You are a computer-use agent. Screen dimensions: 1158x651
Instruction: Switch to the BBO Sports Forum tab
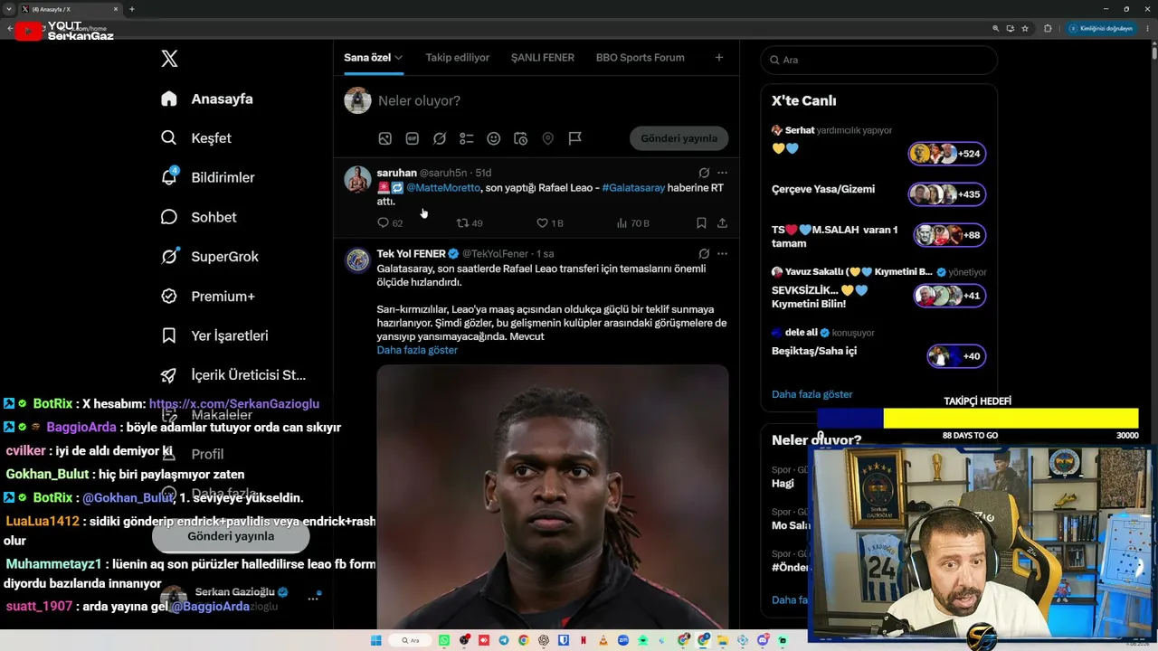click(641, 57)
